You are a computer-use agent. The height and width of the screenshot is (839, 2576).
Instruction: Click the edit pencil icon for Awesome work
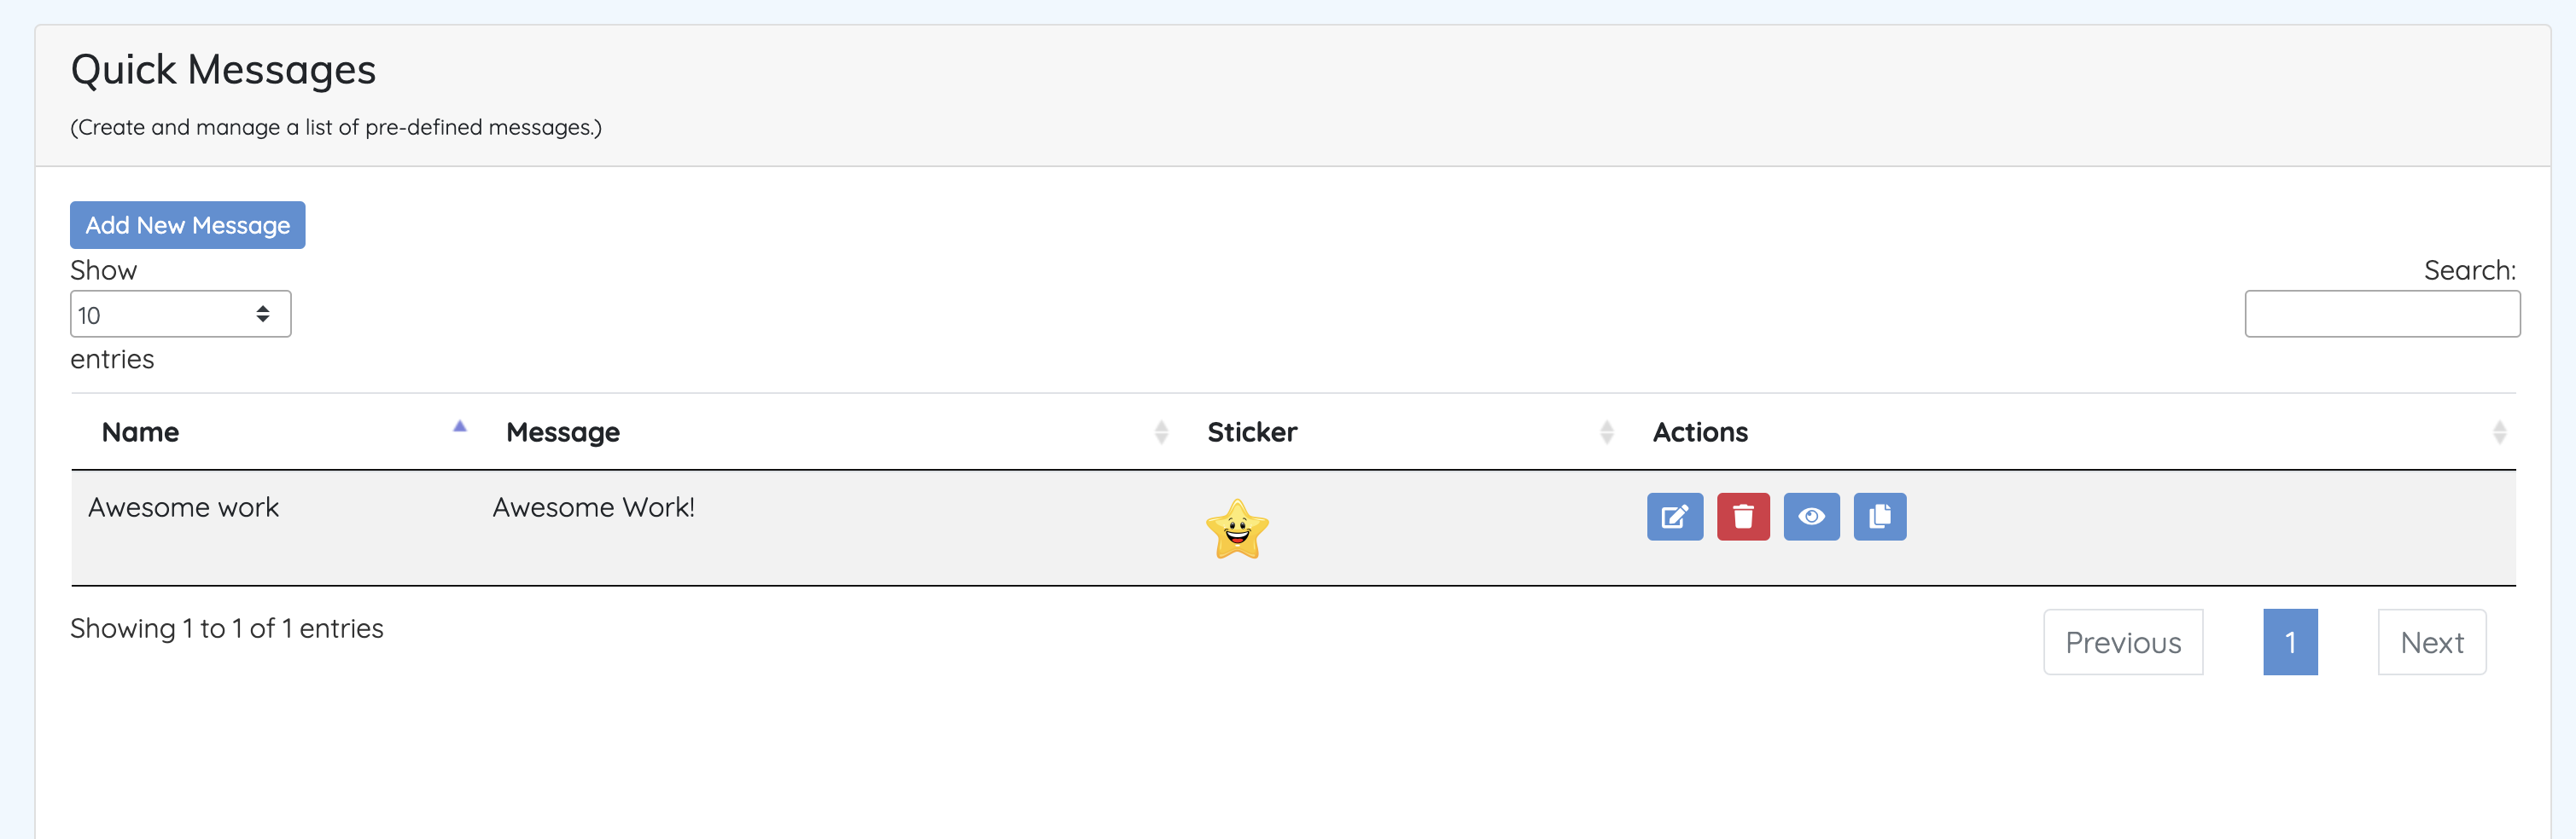pyautogui.click(x=1674, y=517)
